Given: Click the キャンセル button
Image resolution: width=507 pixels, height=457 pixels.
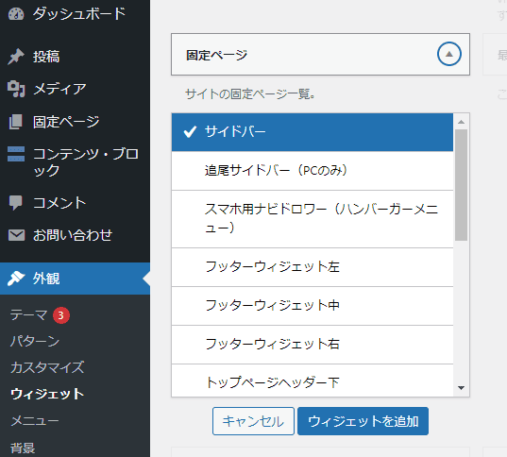Looking at the screenshot, I should [253, 421].
